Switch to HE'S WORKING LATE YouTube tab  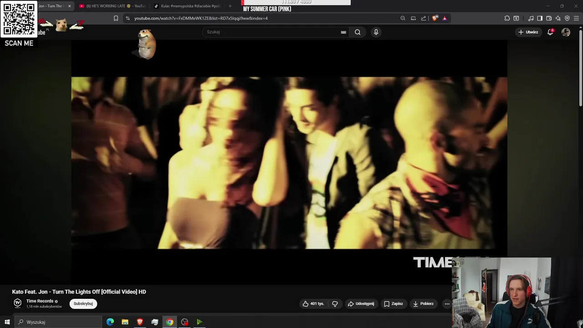(x=112, y=6)
